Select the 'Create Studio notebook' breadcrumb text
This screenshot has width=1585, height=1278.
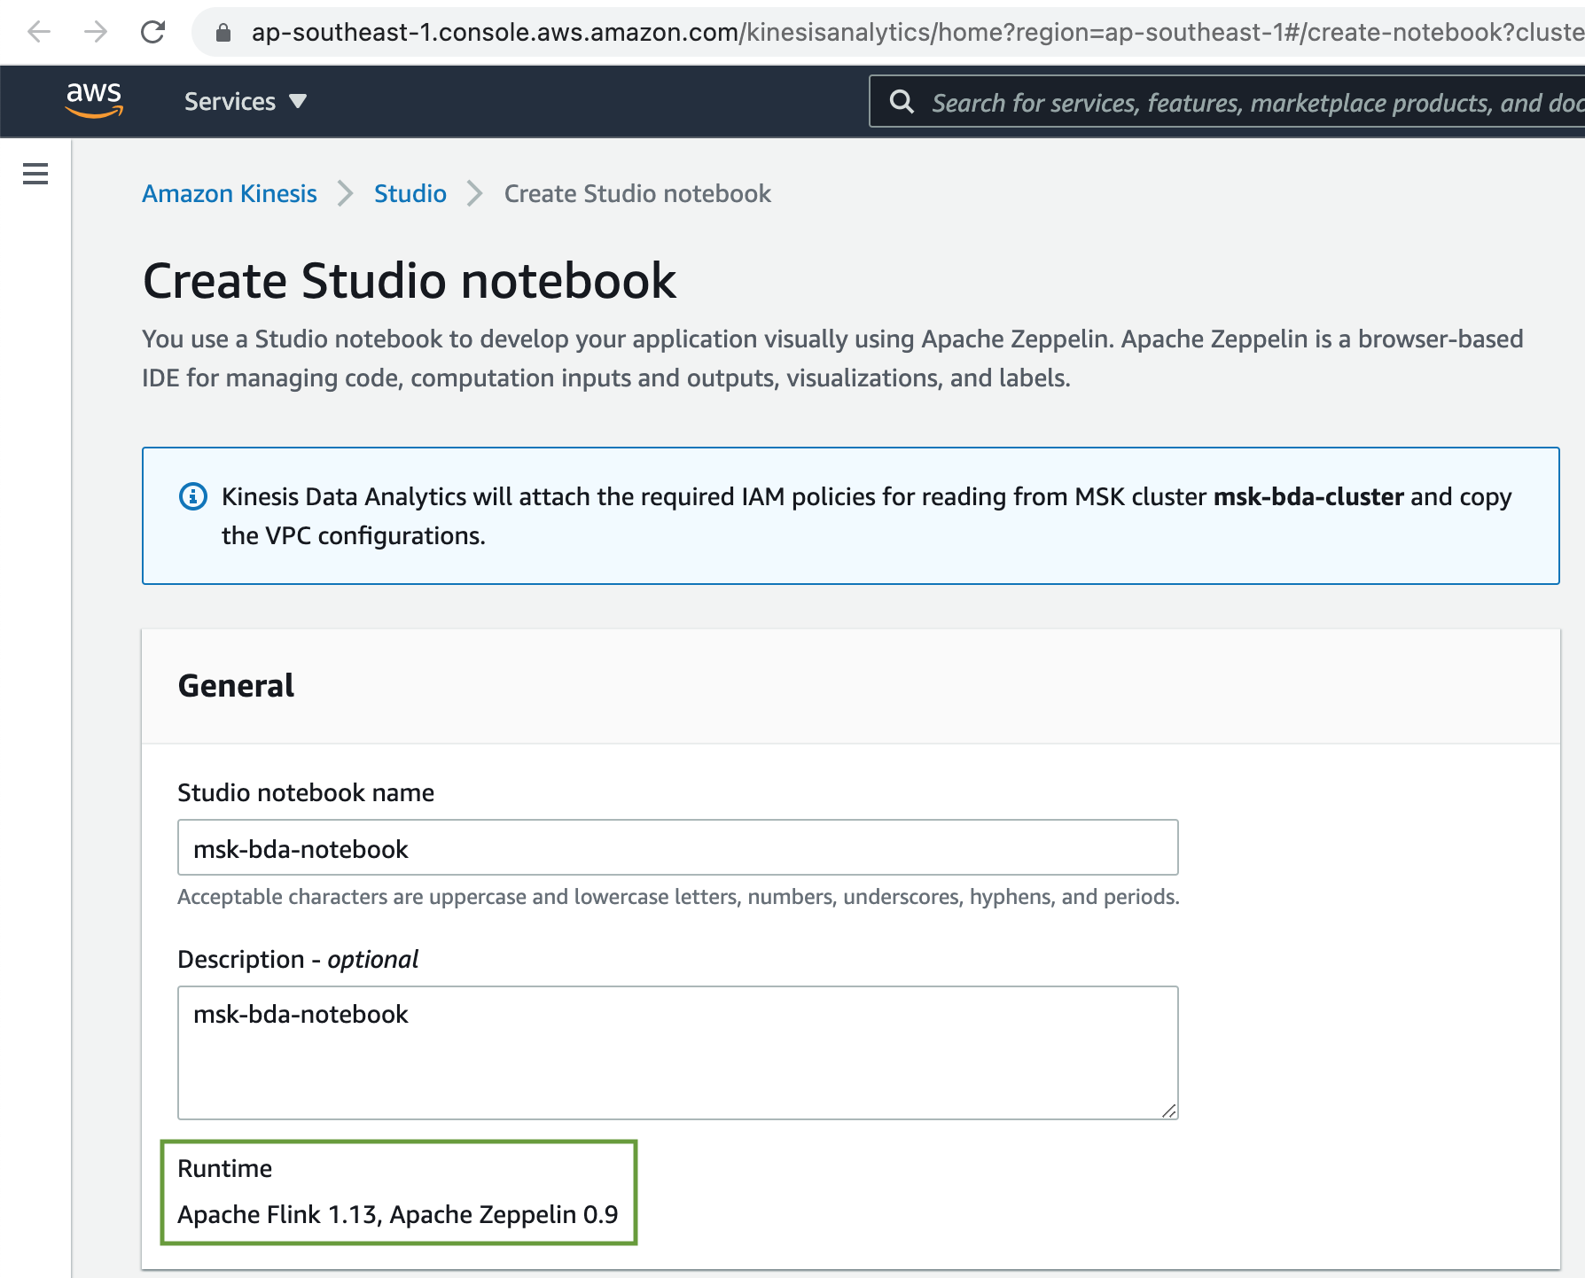637,193
